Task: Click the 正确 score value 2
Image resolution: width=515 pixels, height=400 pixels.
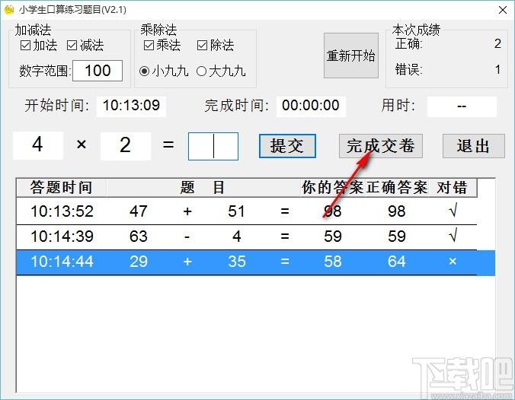Action: (x=497, y=43)
